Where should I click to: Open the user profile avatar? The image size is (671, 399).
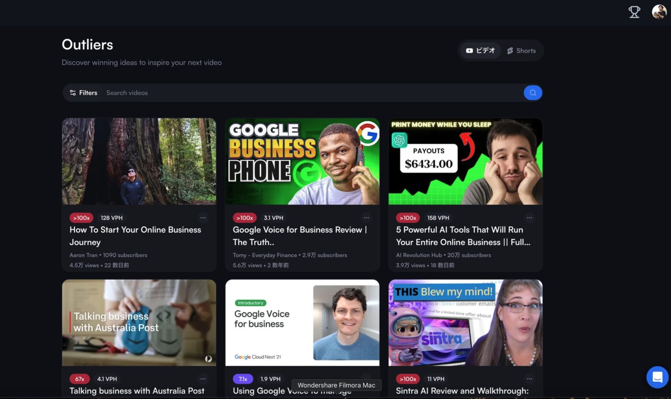[659, 12]
